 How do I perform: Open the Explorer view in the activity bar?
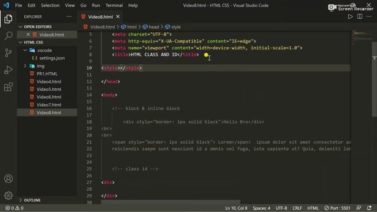coord(8,19)
